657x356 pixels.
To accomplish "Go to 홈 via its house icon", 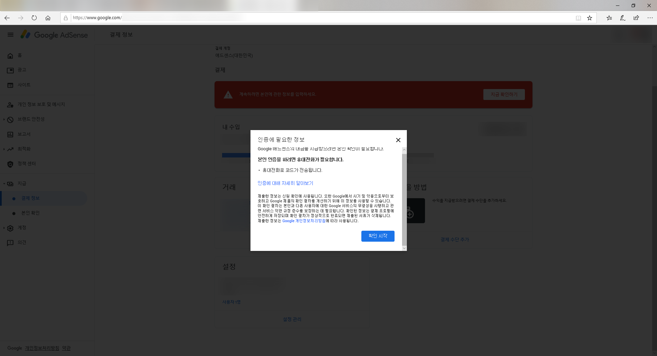I will coord(10,55).
